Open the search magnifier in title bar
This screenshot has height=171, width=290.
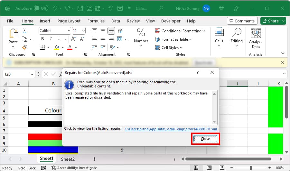pos(161,8)
